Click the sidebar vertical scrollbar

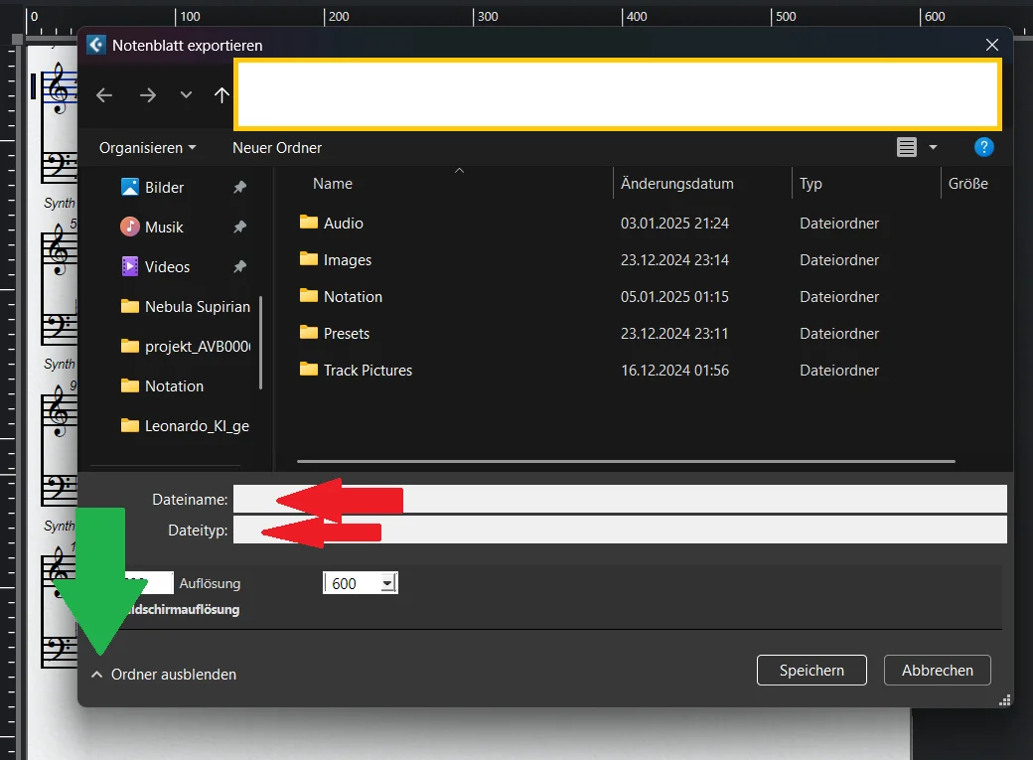261,343
